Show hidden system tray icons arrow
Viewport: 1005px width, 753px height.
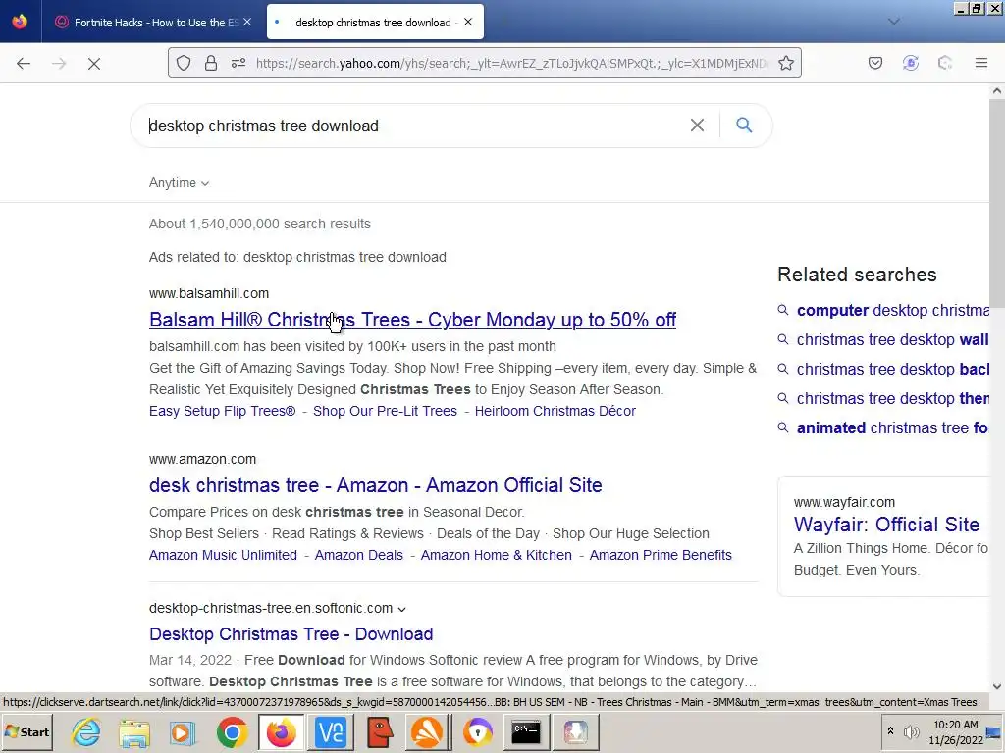890,731
